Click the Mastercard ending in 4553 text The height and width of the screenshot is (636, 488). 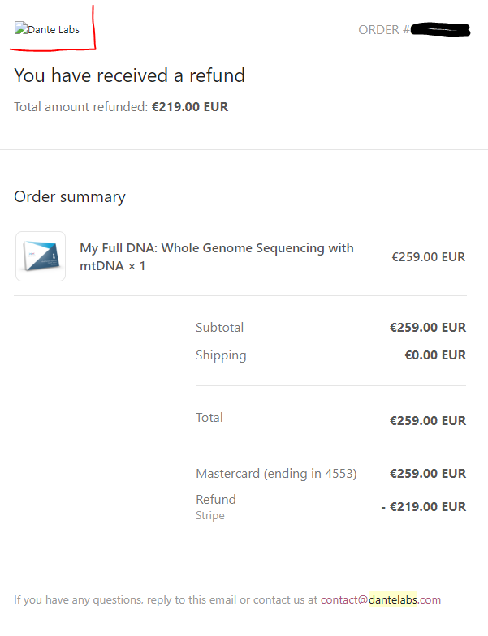(x=276, y=474)
